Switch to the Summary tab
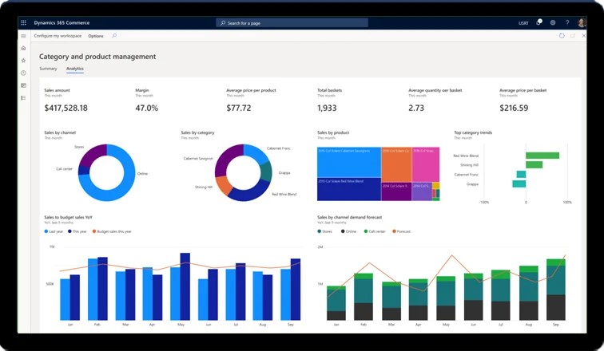This screenshot has width=604, height=351. [x=48, y=69]
